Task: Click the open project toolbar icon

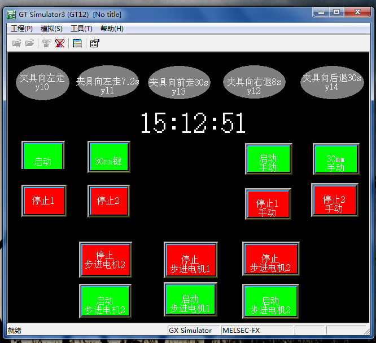Action: (x=17, y=43)
